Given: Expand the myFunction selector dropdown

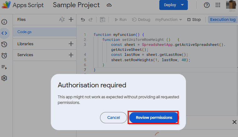Looking at the screenshot, I should 169,20.
